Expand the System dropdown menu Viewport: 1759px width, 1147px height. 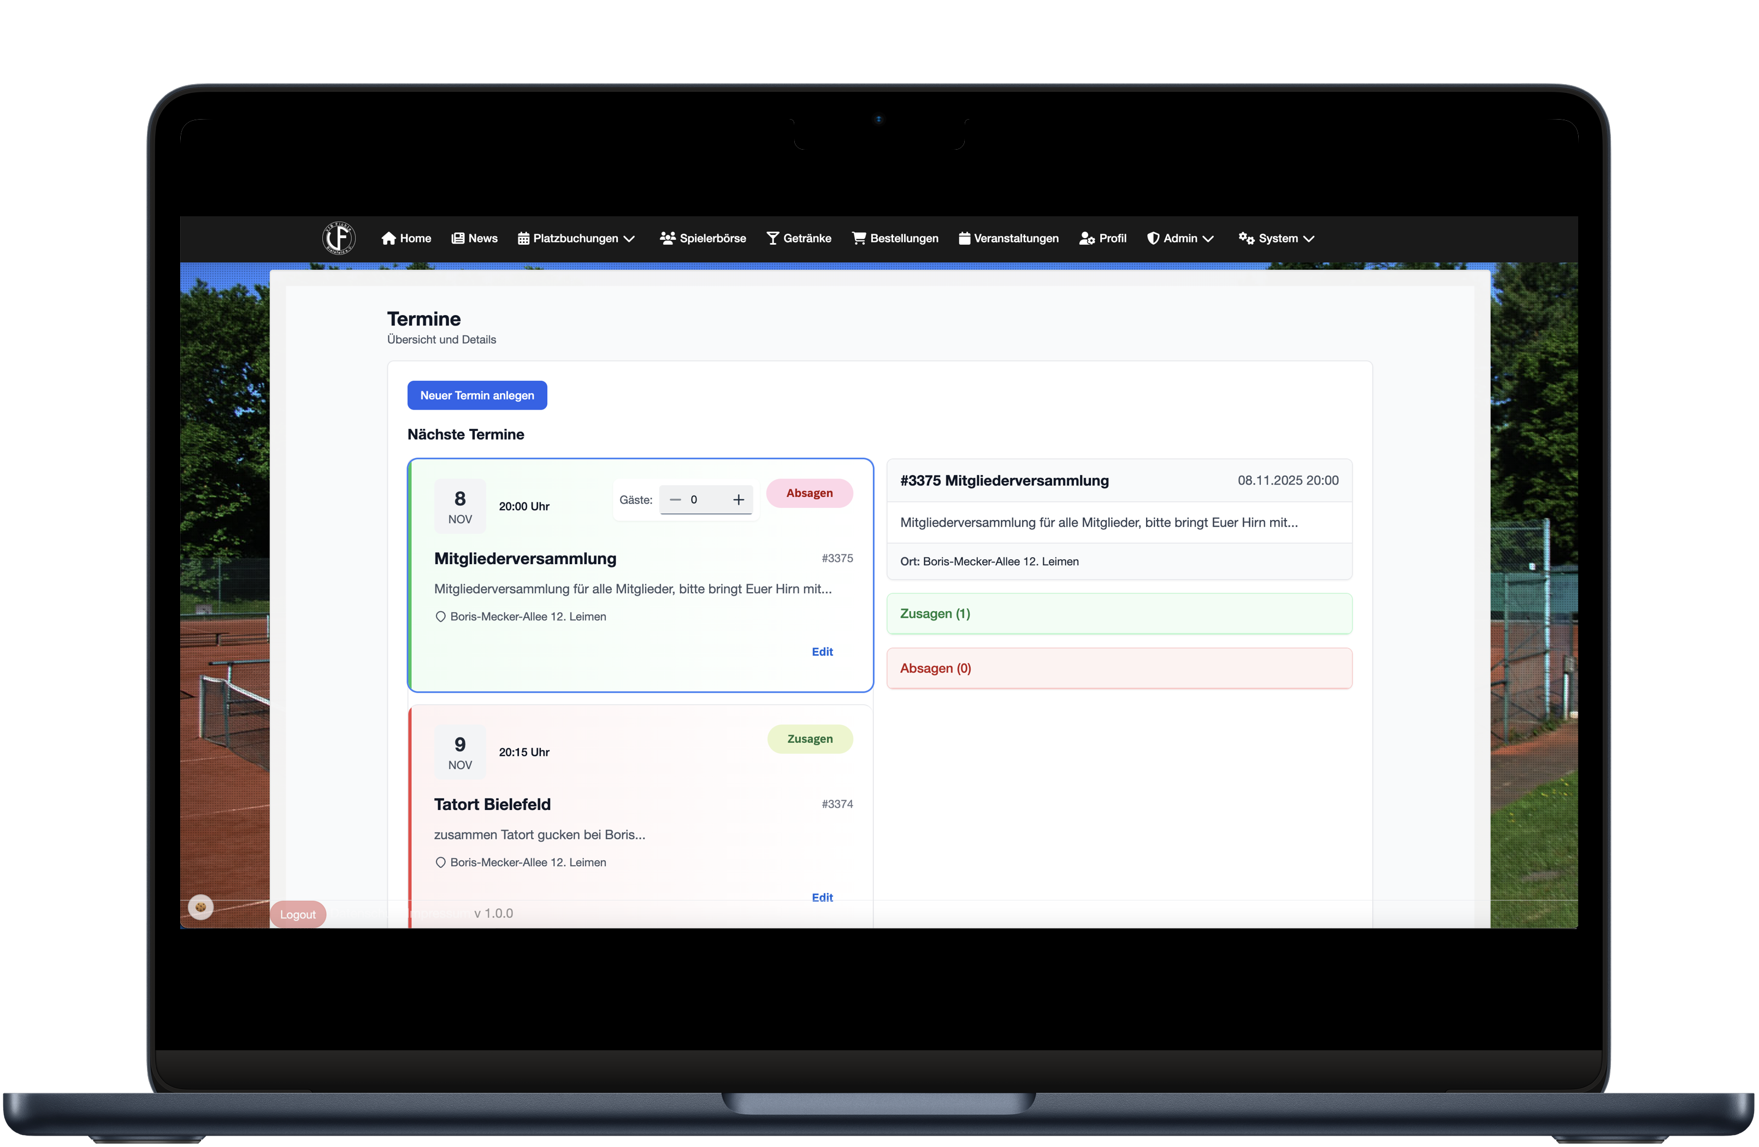click(1309, 239)
